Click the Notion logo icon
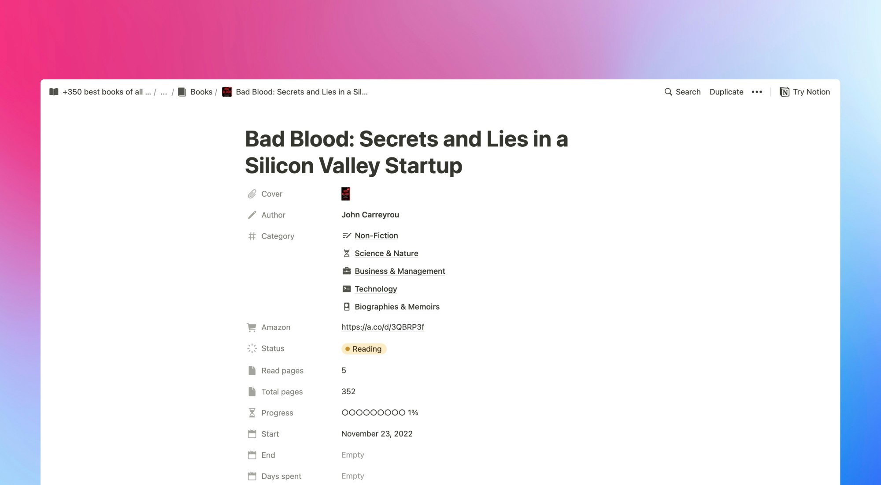 coord(784,92)
